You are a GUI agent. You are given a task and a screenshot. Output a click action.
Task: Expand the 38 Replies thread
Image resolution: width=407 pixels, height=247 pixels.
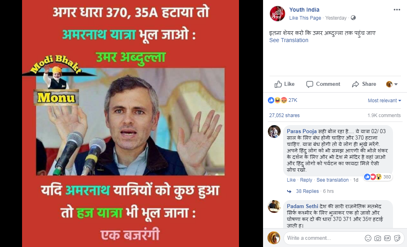pyautogui.click(x=307, y=191)
